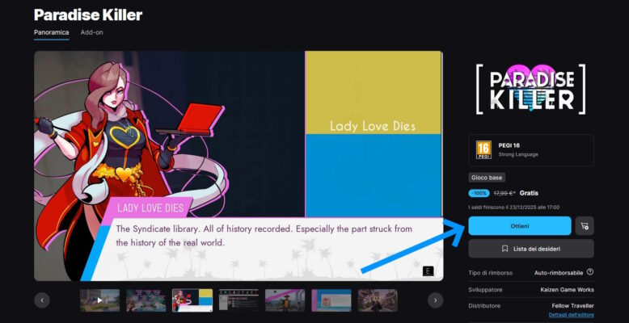This screenshot has width=629, height=323.
Task: Select the last thumbnail in carousel
Action: (378, 300)
